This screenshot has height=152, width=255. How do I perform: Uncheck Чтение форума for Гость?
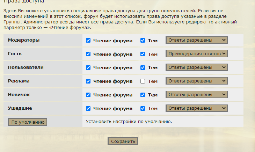click(88, 54)
